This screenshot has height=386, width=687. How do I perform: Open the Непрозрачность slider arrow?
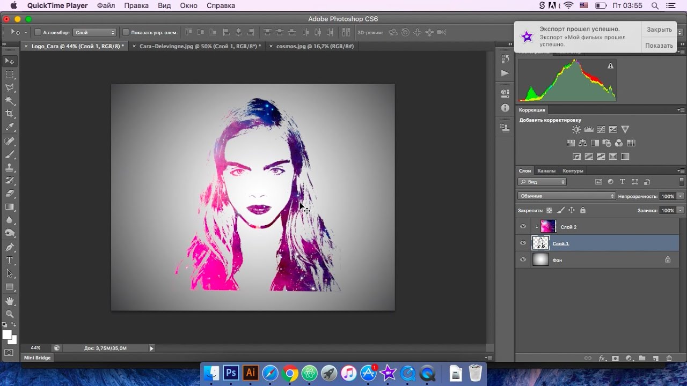(681, 196)
